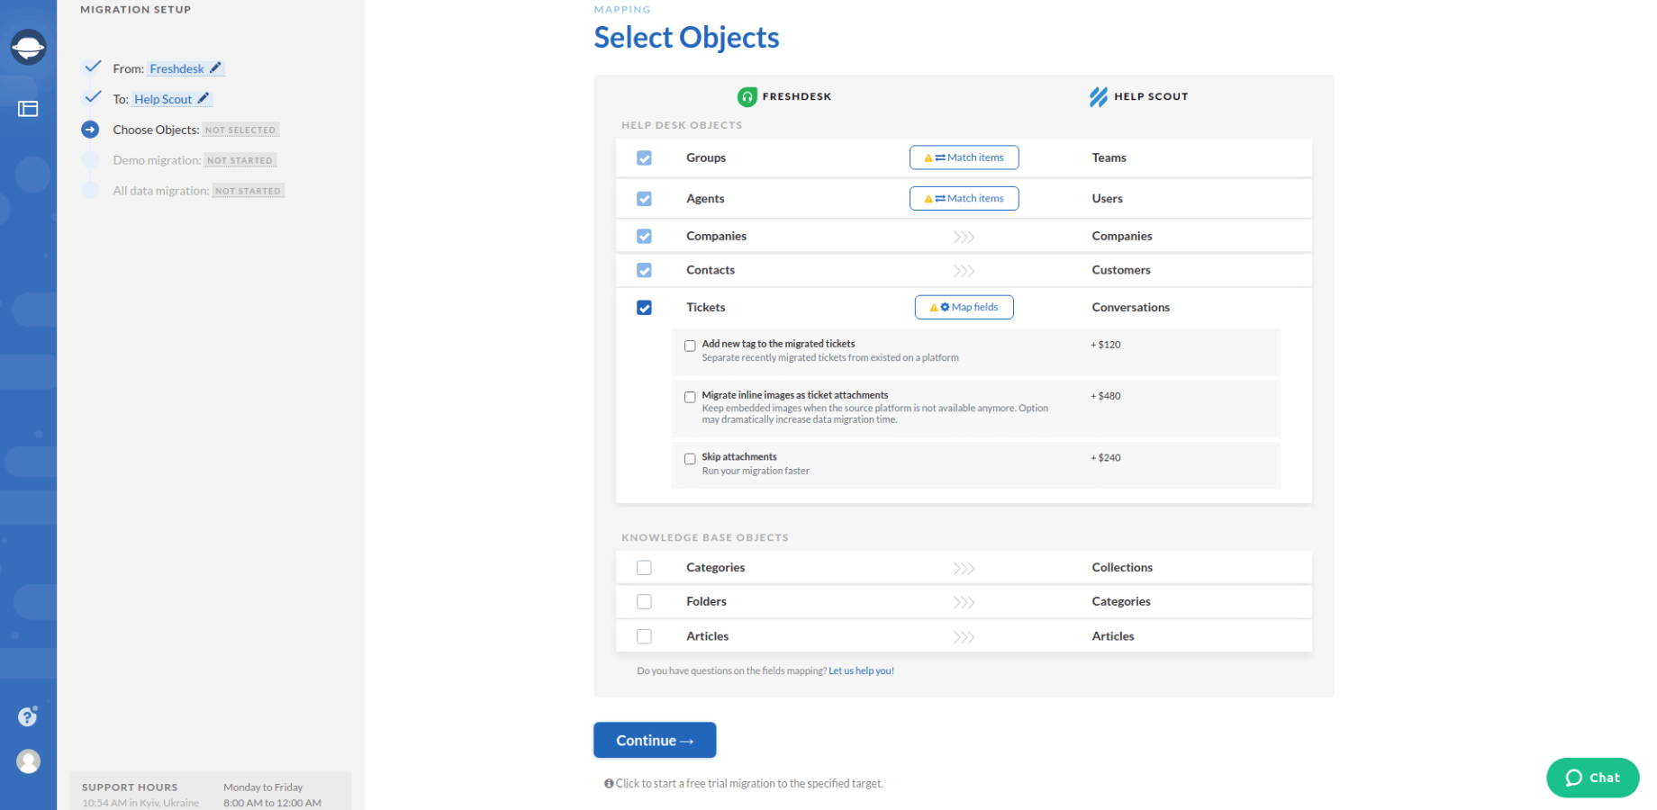Screen dimensions: 1657x810
Task: Click the Choose Objects step arrow icon
Action: [90, 130]
